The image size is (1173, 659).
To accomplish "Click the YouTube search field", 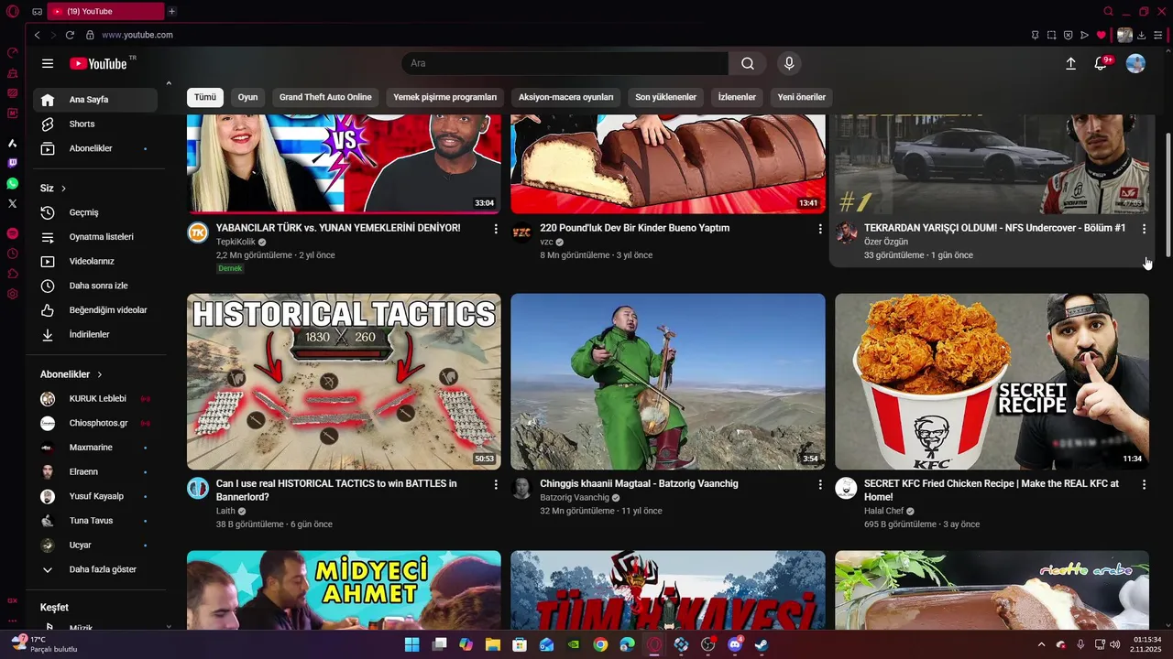I will [565, 63].
